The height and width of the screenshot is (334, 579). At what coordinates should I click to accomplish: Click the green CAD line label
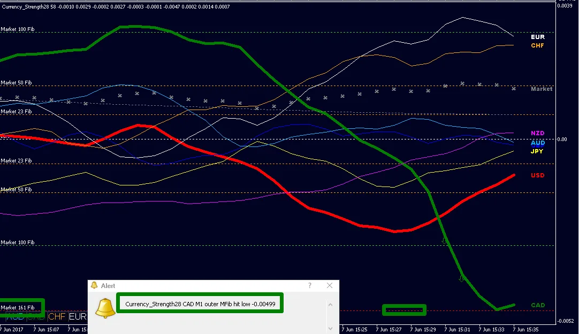(x=538, y=306)
